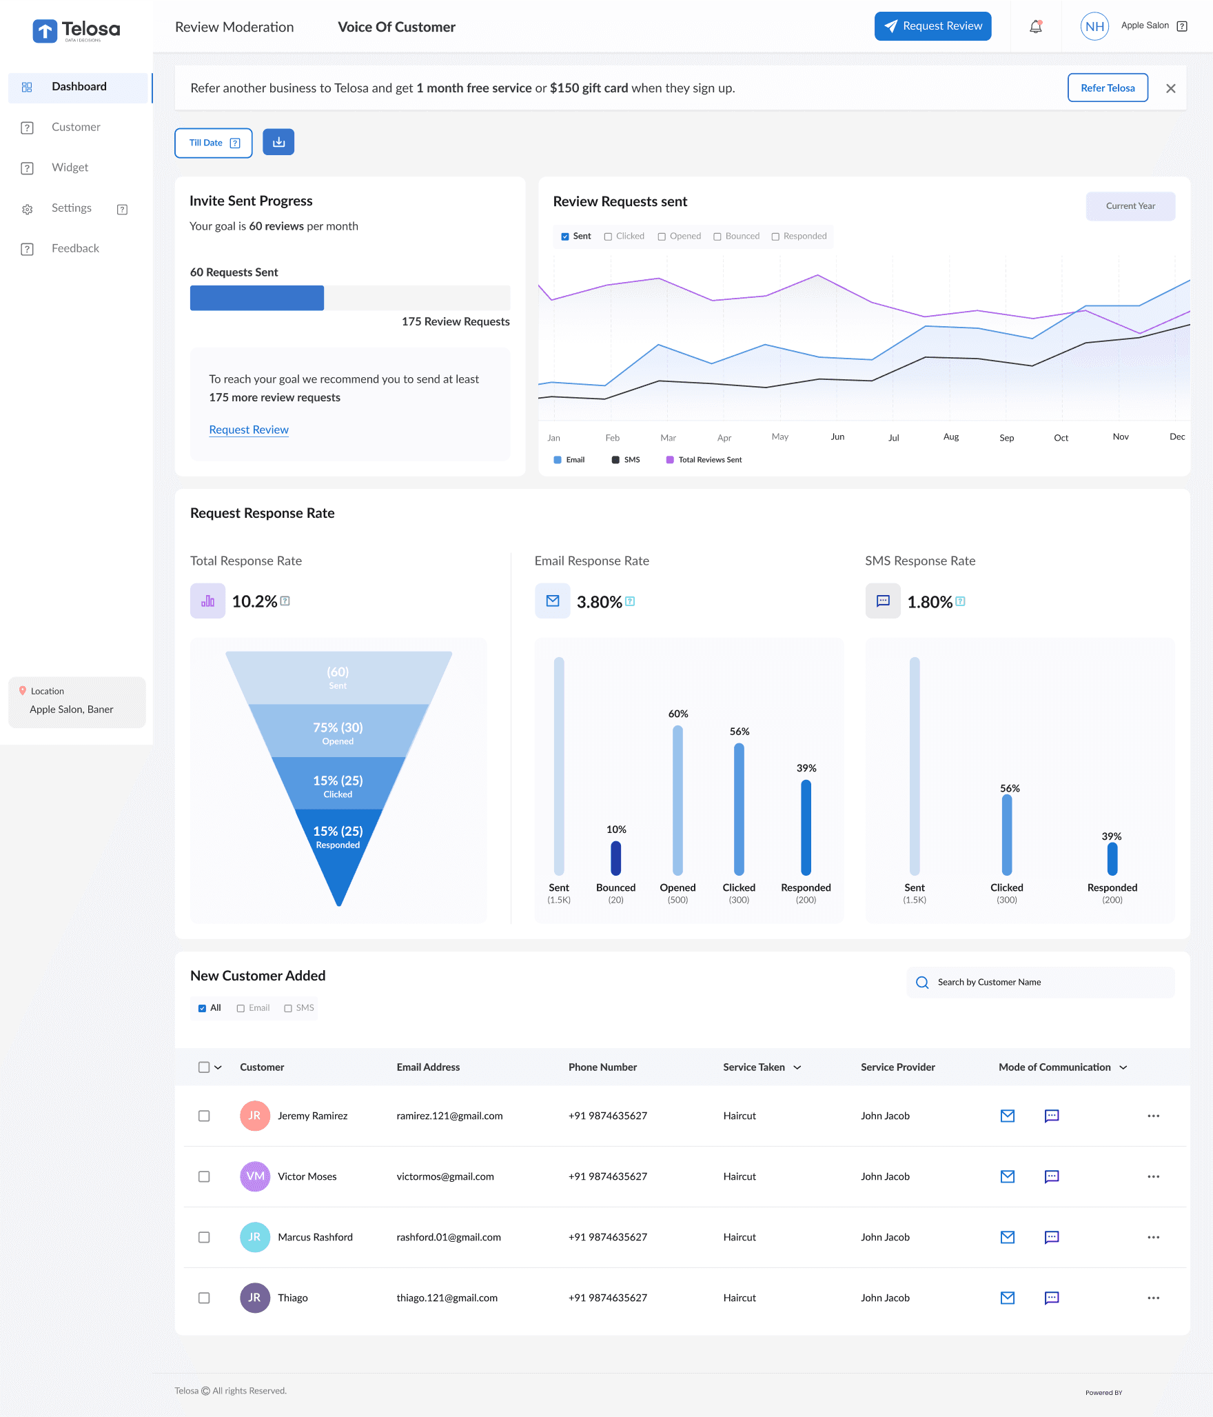The height and width of the screenshot is (1417, 1213).
Task: Click the SMS icon for Marcus Rashford
Action: pos(1052,1237)
